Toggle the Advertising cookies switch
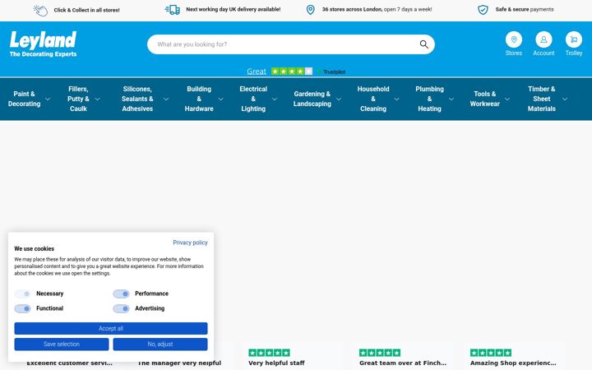592x370 pixels. (121, 308)
